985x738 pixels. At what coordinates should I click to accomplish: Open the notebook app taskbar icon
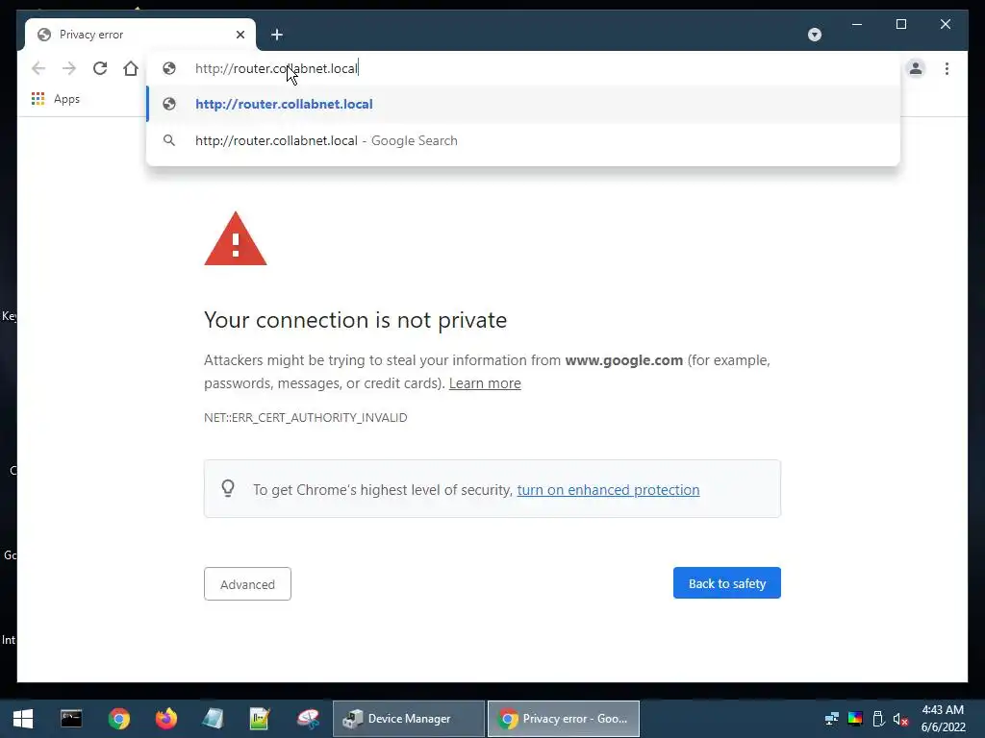click(213, 719)
